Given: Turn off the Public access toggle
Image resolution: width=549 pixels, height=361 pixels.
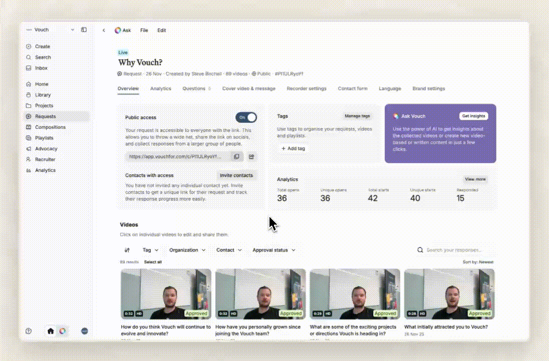Looking at the screenshot, I should coord(246,117).
